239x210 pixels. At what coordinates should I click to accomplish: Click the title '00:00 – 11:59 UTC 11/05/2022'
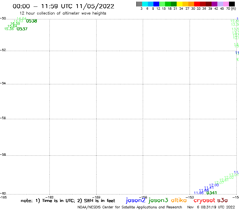click(63, 6)
